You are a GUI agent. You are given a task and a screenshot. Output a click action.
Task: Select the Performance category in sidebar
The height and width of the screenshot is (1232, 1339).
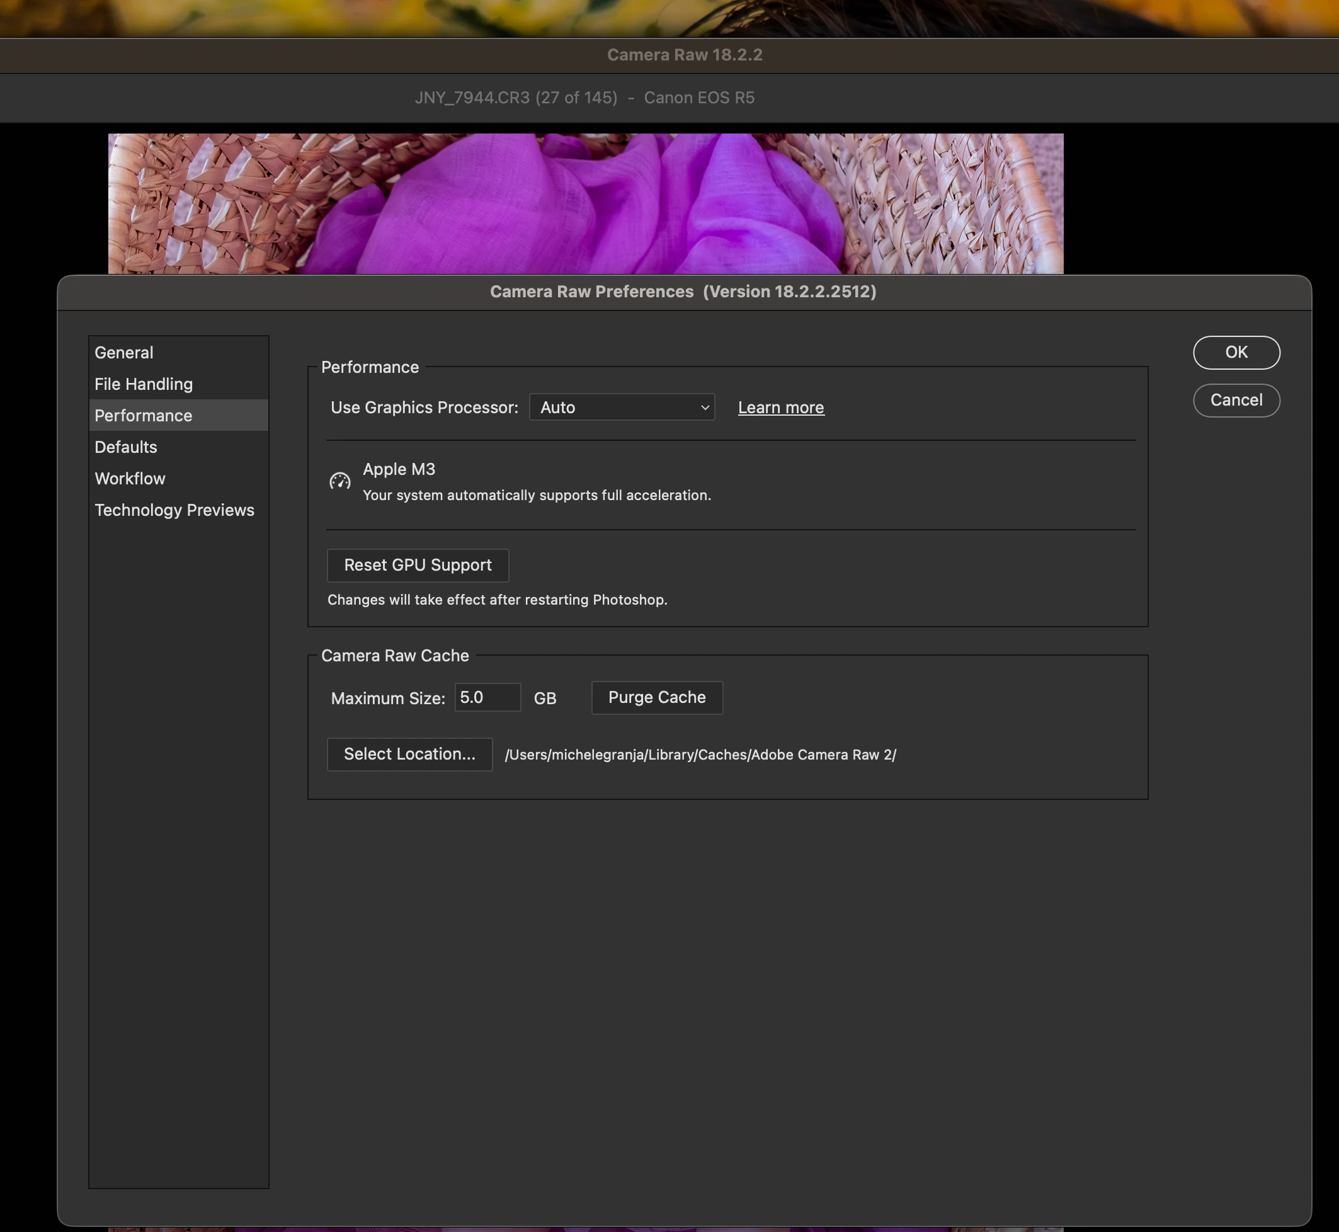coord(144,415)
